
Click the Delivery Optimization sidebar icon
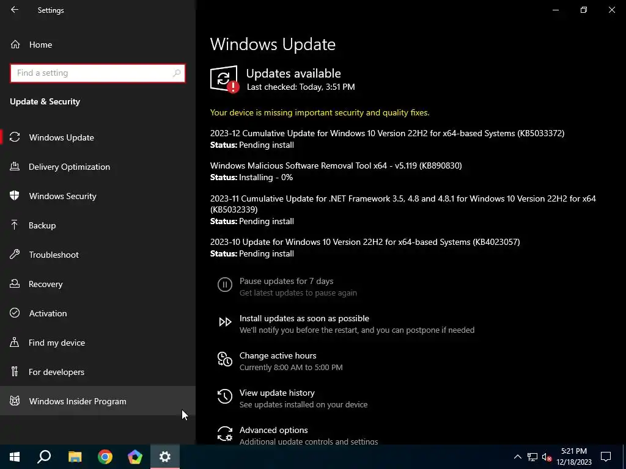pyautogui.click(x=15, y=166)
